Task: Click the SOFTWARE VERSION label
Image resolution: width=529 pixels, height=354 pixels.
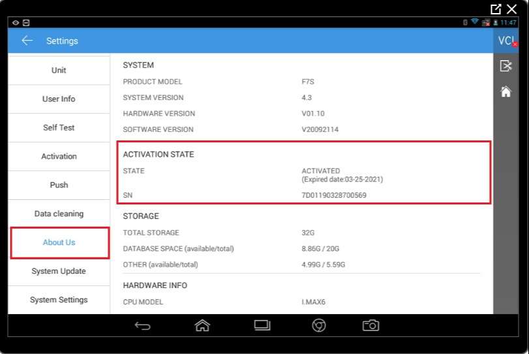Action: 158,129
